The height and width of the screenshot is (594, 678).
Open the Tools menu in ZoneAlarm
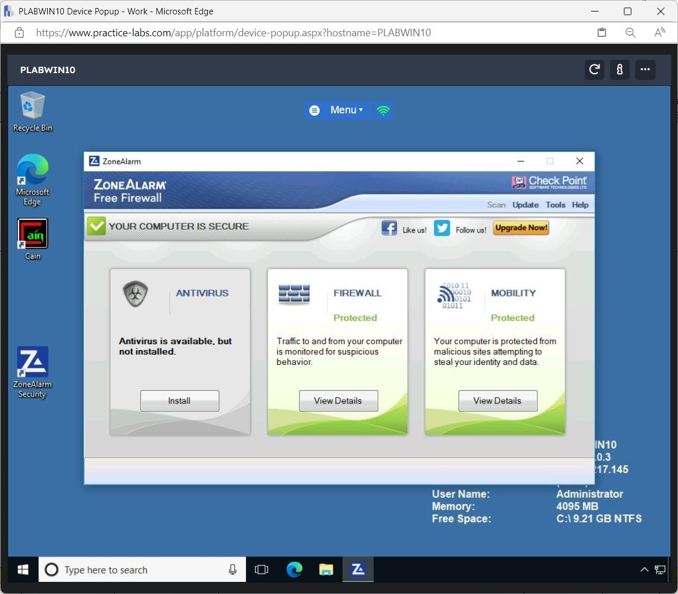pos(555,204)
